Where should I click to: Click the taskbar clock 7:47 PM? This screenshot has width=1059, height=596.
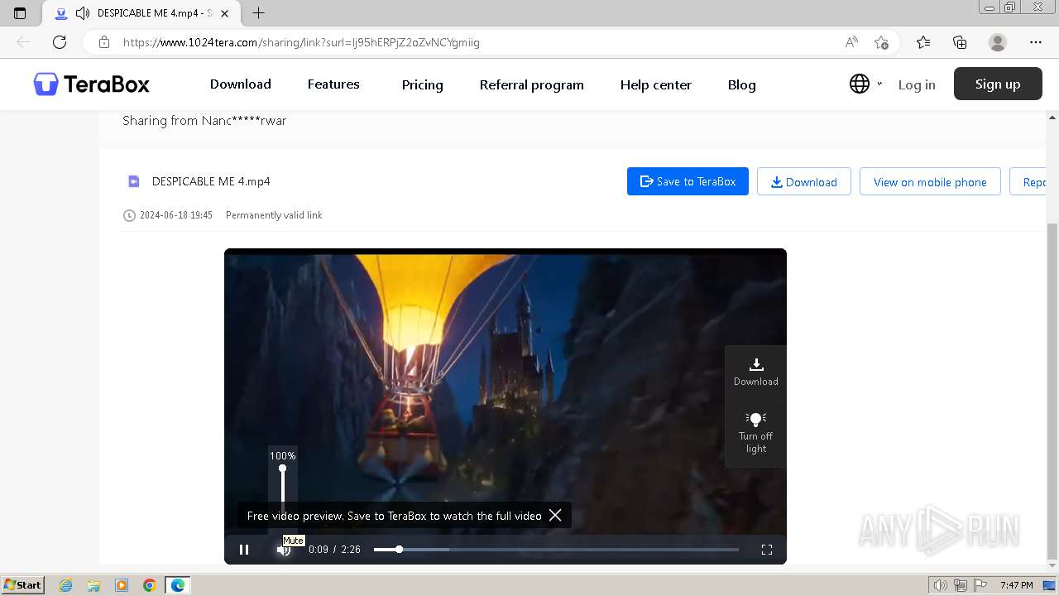(x=1016, y=585)
